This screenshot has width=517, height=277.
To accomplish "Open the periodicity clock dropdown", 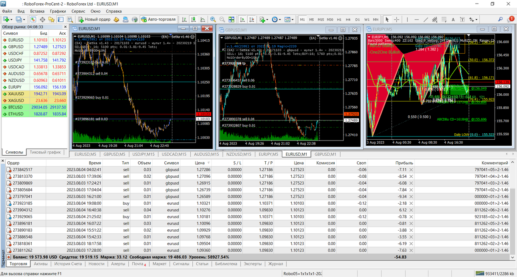I will (x=276, y=19).
